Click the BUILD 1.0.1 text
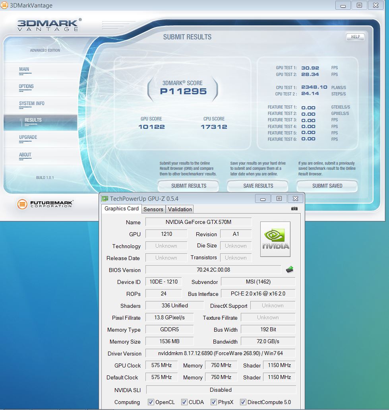This screenshot has width=389, height=410. point(45,177)
